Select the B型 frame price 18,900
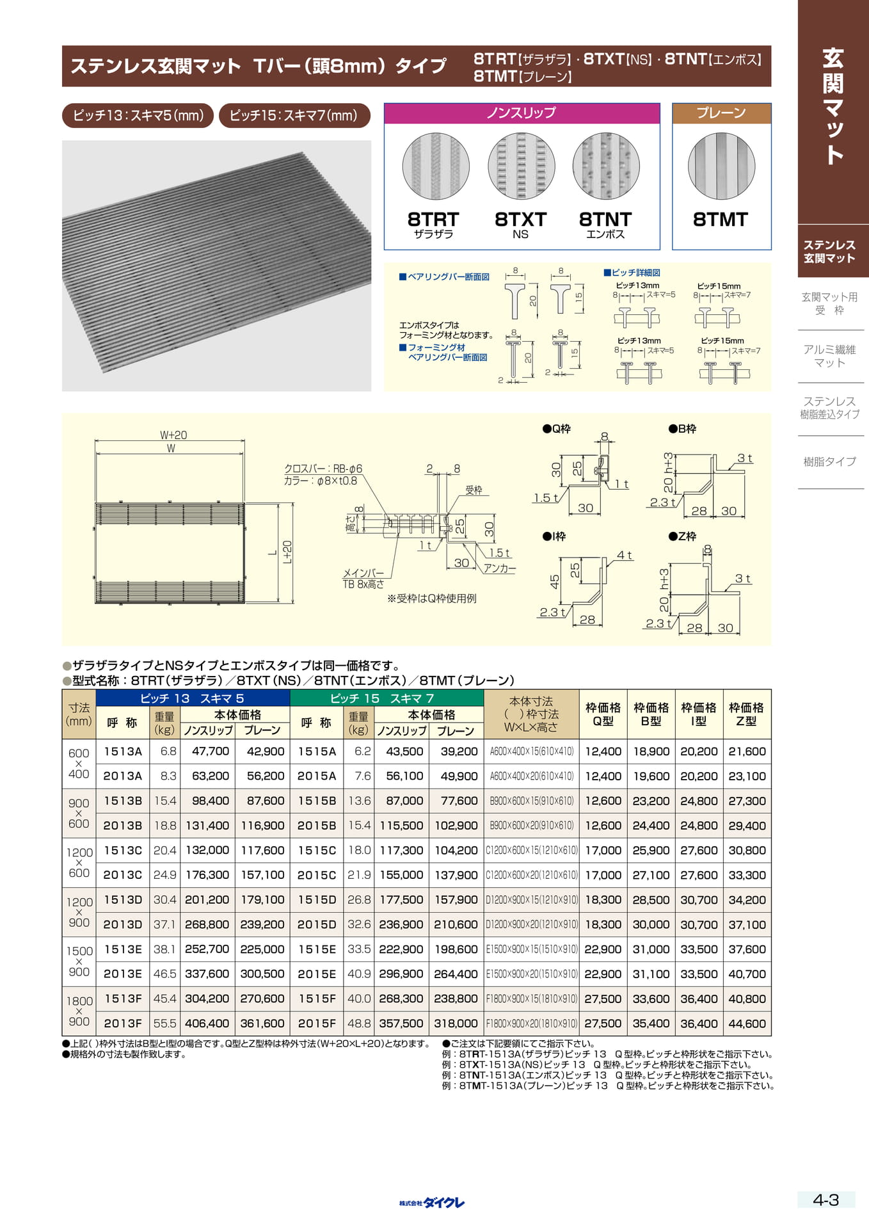 click(x=651, y=751)
